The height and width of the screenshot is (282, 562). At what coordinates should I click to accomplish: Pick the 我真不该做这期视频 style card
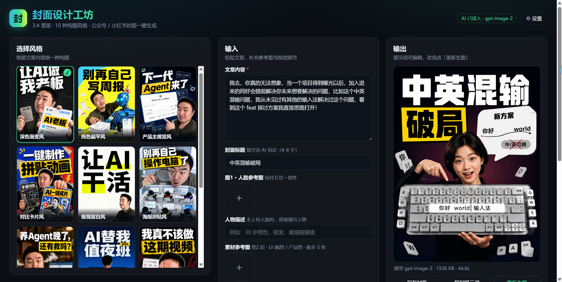tap(168, 247)
